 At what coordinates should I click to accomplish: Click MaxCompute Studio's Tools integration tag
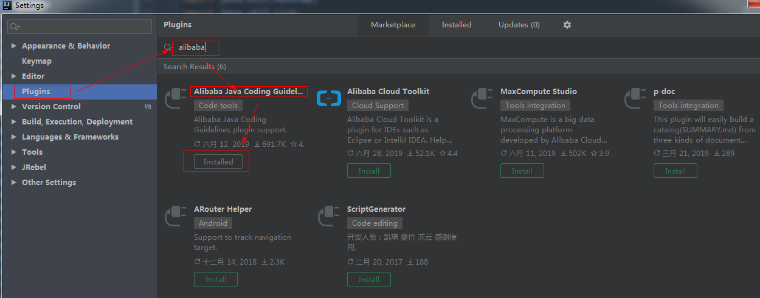point(535,106)
